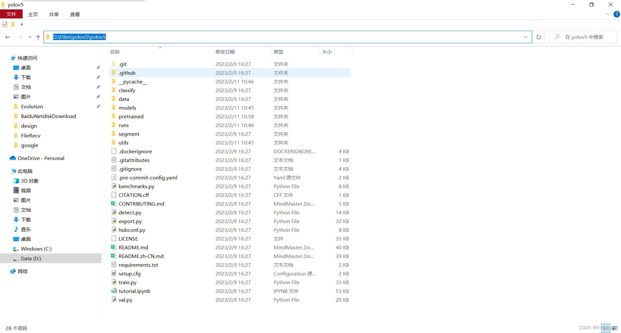Sort by 修改日期 column header
This screenshot has height=333, width=621.
[x=225, y=52]
